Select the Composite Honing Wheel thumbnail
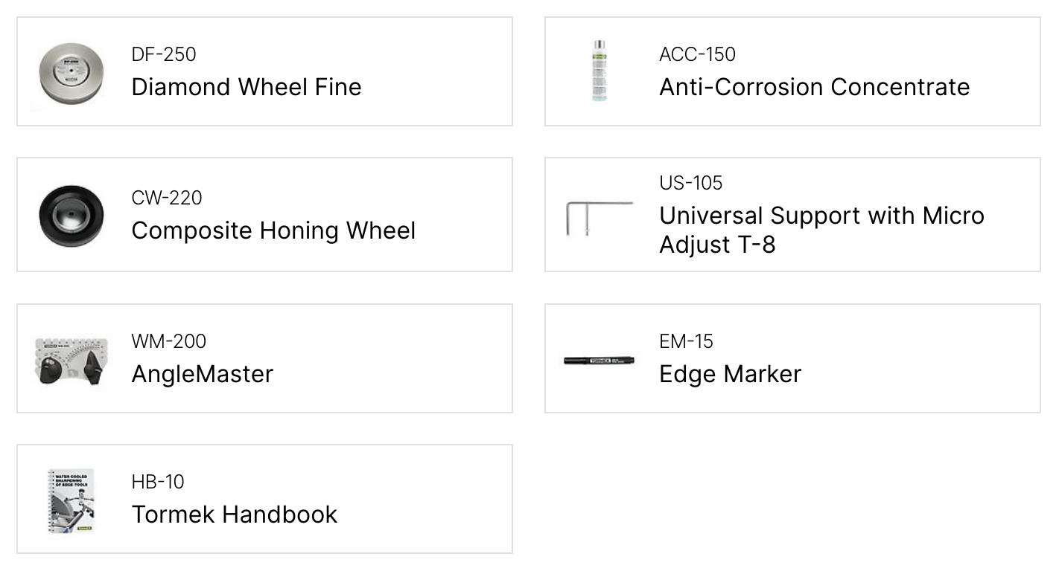Viewport: 1059px width, 571px height. tap(71, 215)
